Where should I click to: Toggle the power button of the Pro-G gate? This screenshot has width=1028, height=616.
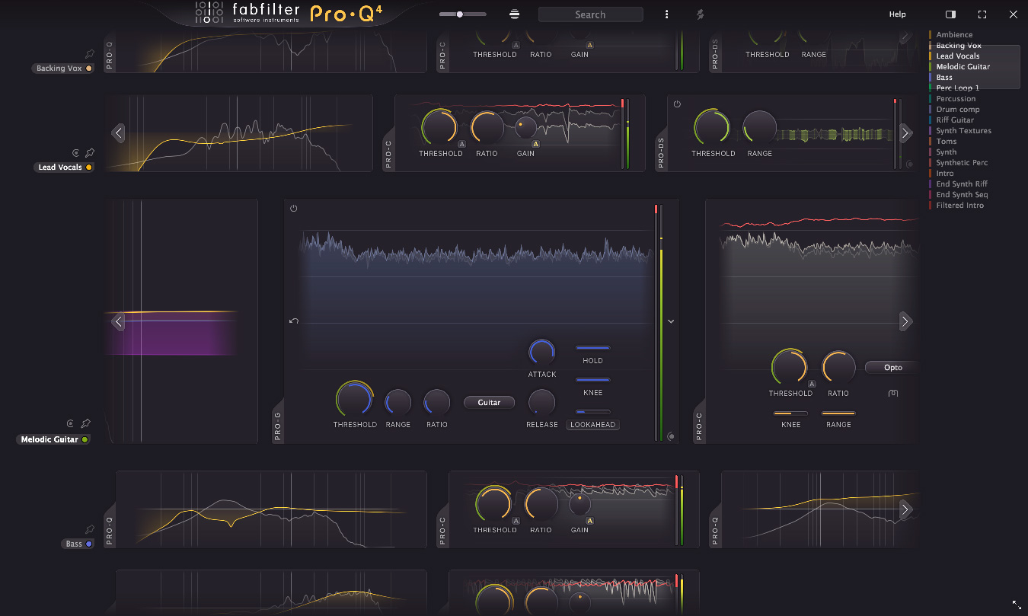[293, 207]
